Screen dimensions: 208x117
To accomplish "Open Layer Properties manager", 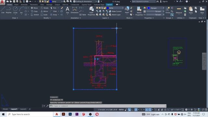I will [x=91, y=11].
